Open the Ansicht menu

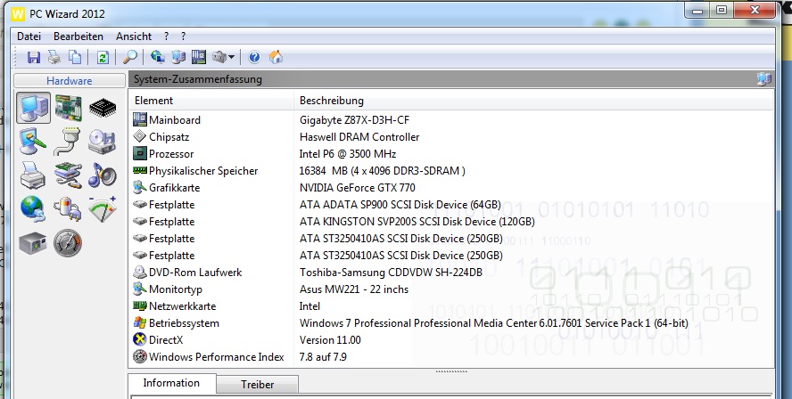[x=134, y=37]
